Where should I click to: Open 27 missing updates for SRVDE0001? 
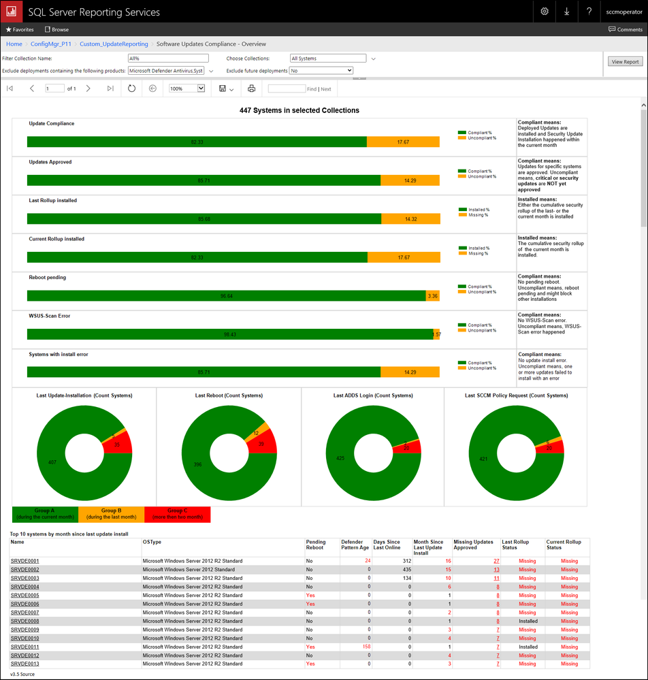pyautogui.click(x=496, y=561)
